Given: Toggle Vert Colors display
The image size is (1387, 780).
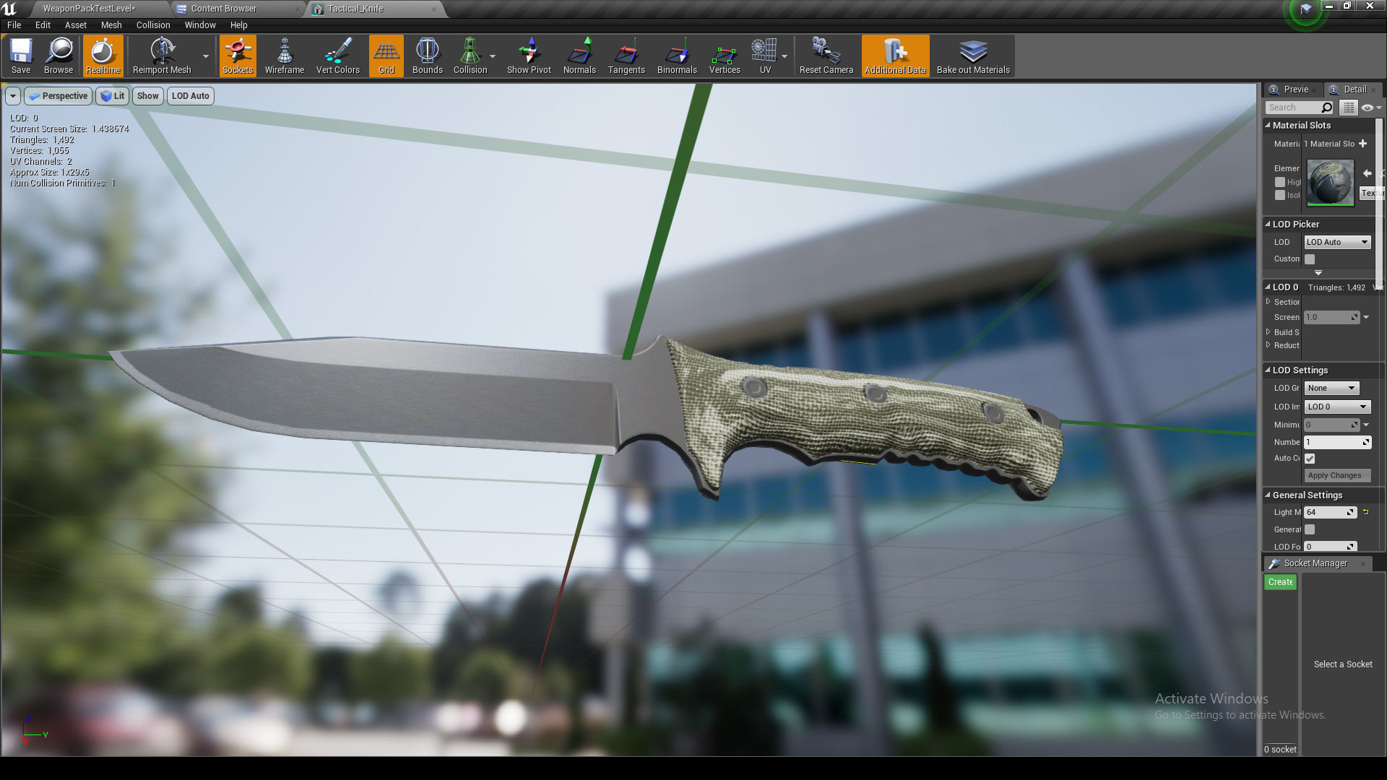Looking at the screenshot, I should point(337,56).
